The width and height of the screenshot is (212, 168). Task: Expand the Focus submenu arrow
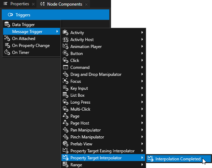[142, 81]
